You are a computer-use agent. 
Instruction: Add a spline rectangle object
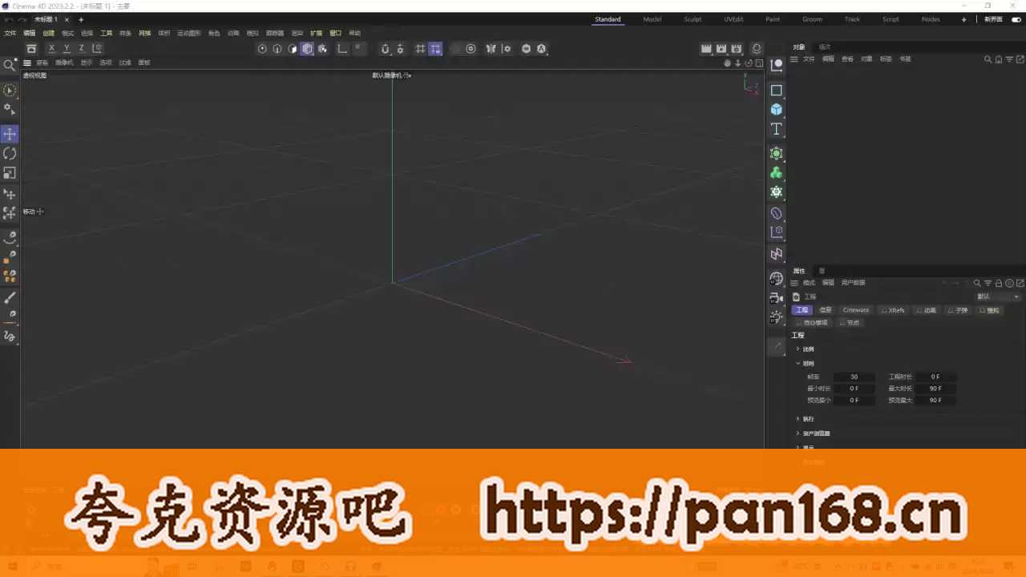click(x=776, y=90)
